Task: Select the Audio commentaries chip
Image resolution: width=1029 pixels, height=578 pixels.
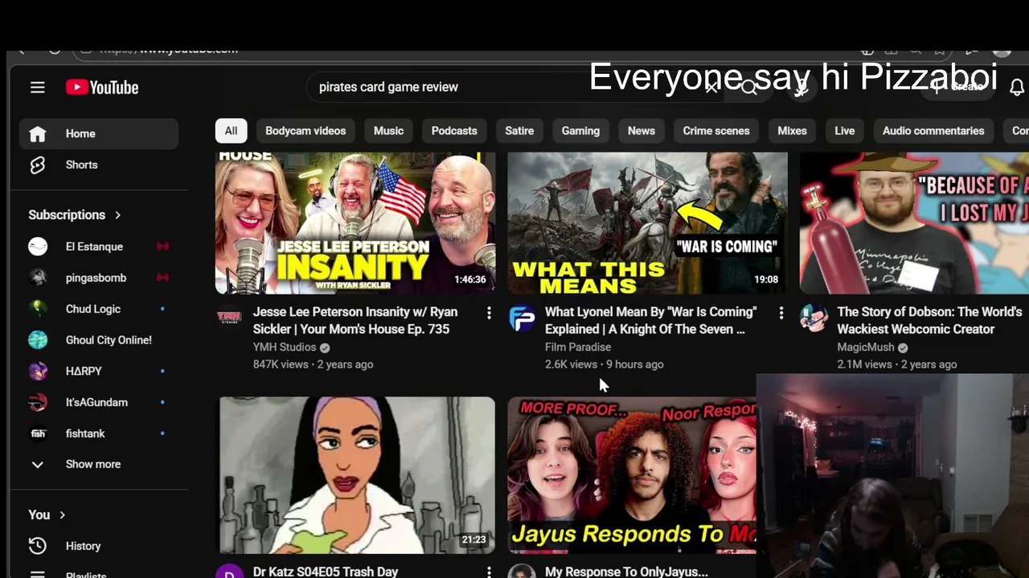Action: click(x=933, y=131)
